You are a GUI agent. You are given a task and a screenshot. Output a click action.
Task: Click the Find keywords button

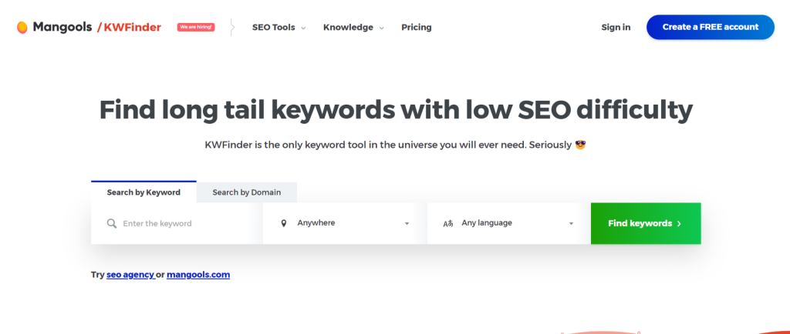click(645, 223)
